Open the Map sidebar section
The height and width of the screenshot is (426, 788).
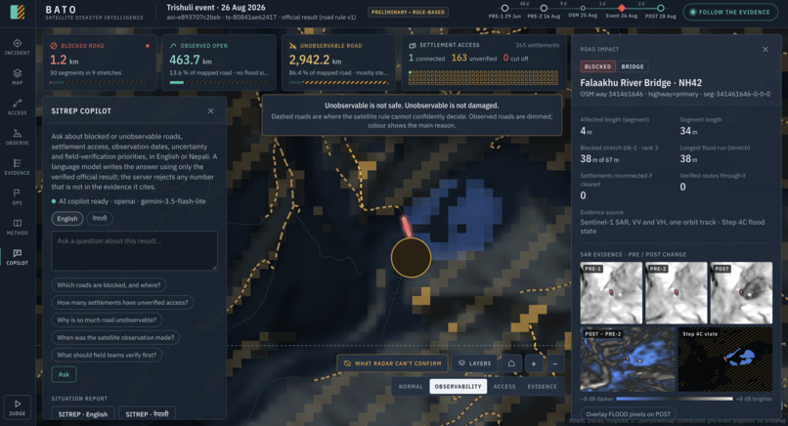pos(17,77)
